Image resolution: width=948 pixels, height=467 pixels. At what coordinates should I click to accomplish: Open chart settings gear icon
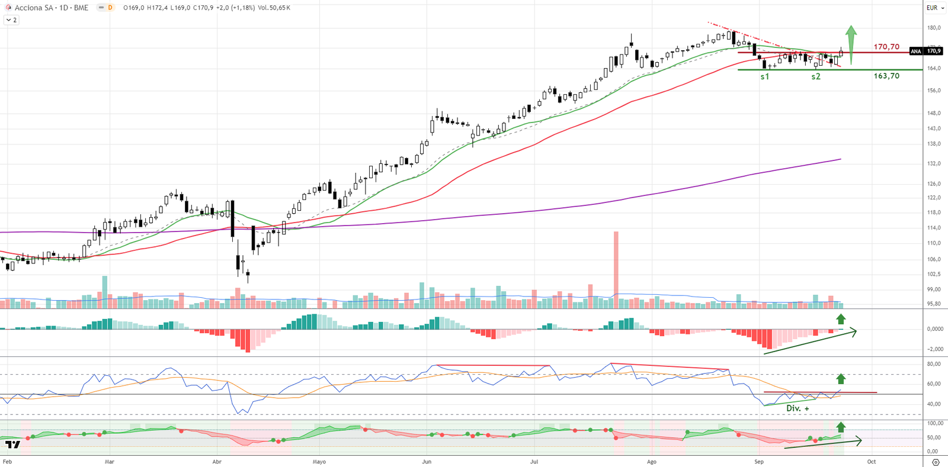click(936, 462)
